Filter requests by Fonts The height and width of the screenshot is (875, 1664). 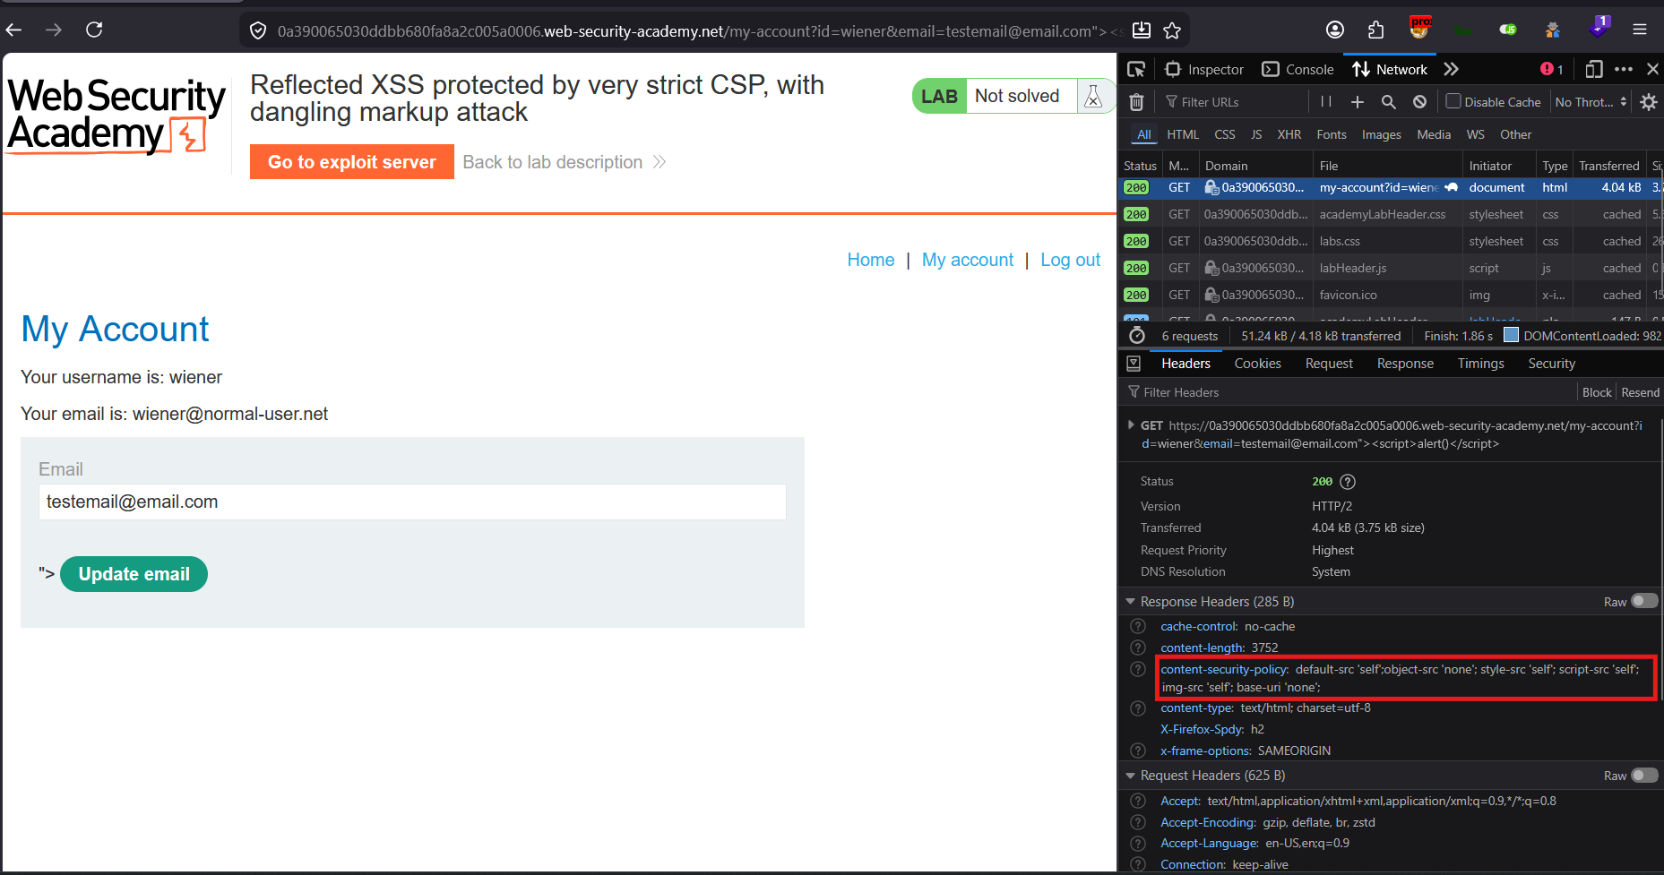pyautogui.click(x=1332, y=134)
